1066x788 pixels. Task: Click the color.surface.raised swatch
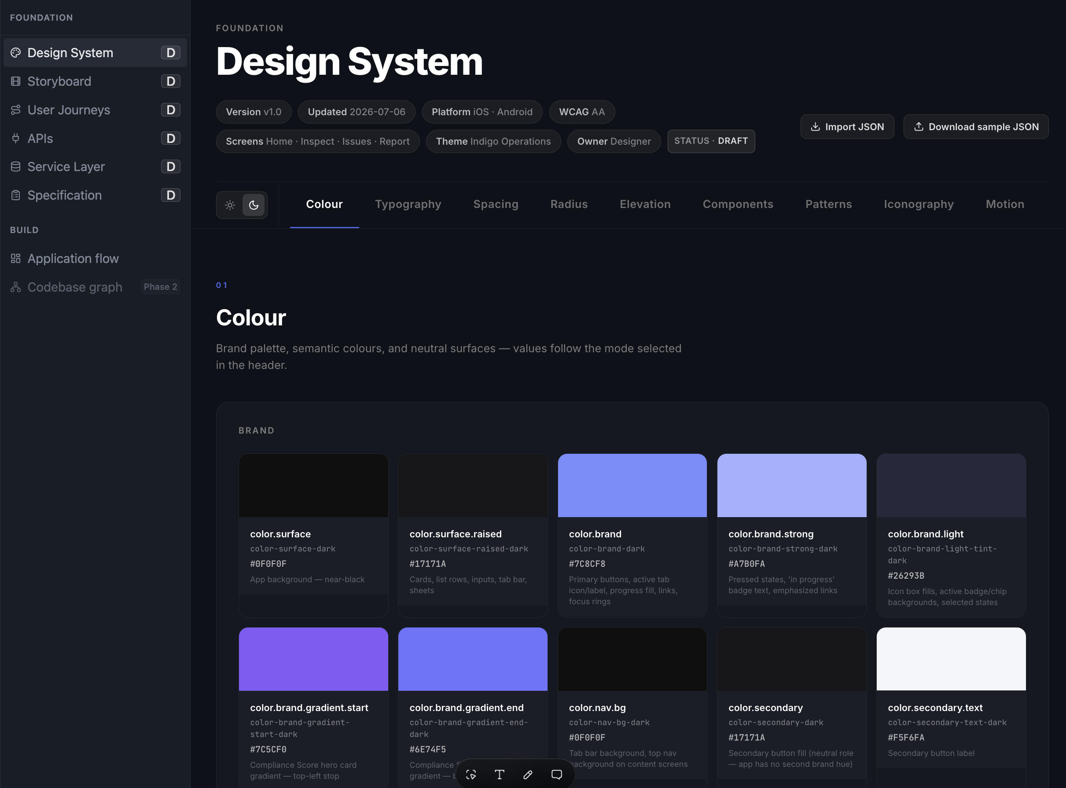point(473,485)
